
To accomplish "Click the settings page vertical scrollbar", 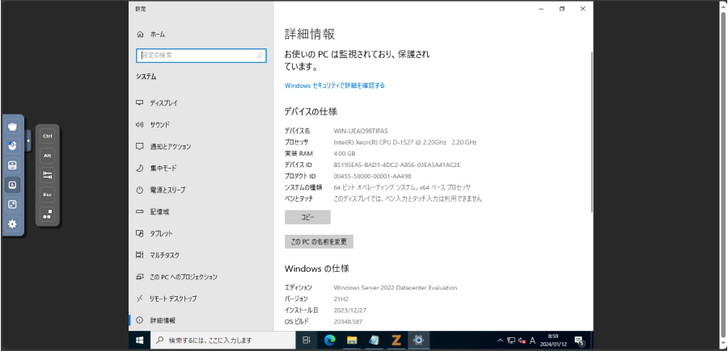I will [591, 132].
